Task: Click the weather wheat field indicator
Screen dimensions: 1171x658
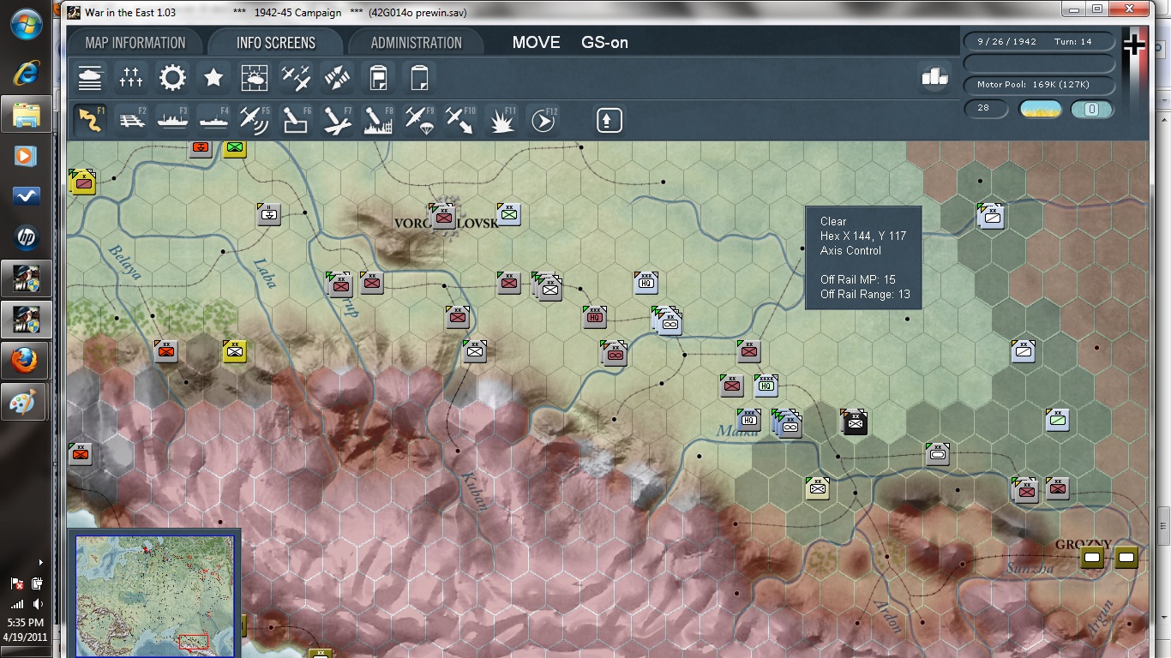Action: pos(1040,109)
